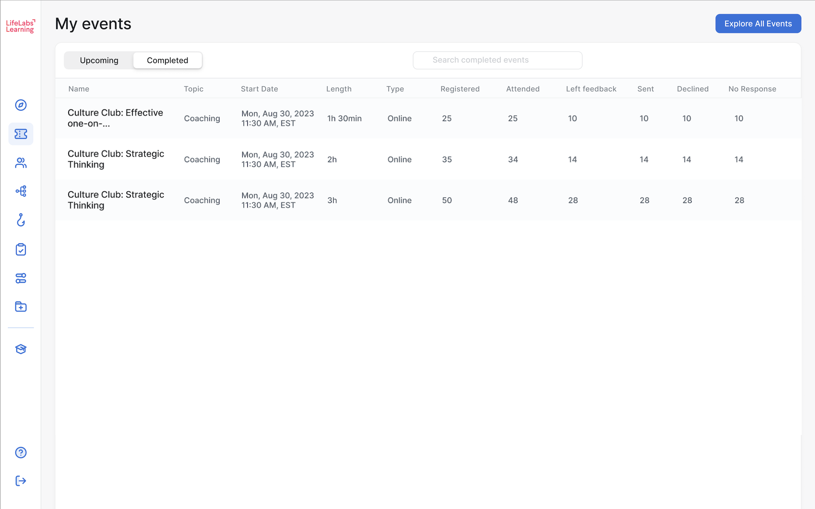Open the clipboard checkmark icon in sidebar
Image resolution: width=815 pixels, height=509 pixels.
(x=21, y=250)
